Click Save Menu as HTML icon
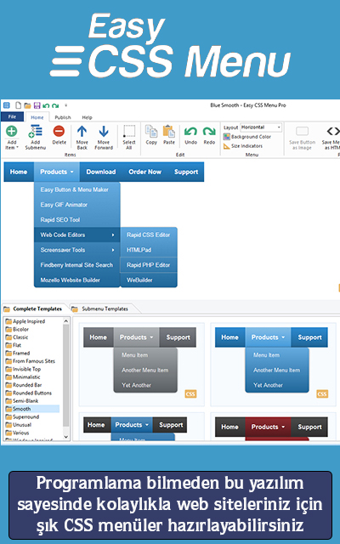 pyautogui.click(x=332, y=131)
